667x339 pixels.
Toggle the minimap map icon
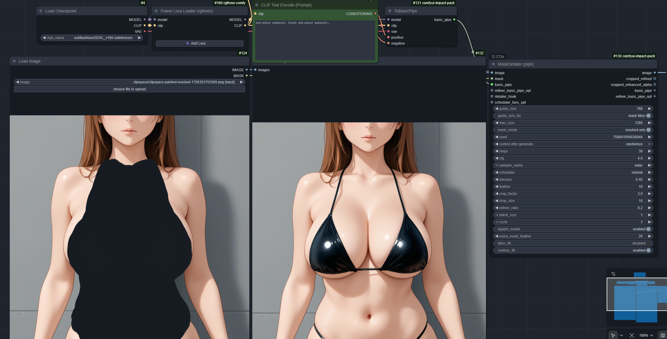663,335
